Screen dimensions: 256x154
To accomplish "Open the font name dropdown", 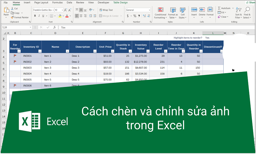I will point(53,10).
